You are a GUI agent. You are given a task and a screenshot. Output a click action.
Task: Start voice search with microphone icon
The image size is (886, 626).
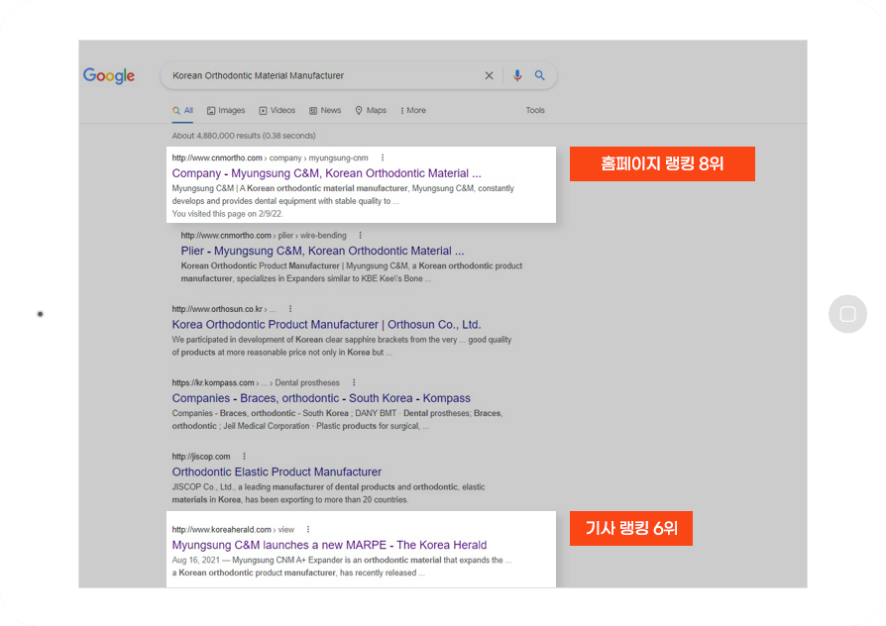click(517, 75)
